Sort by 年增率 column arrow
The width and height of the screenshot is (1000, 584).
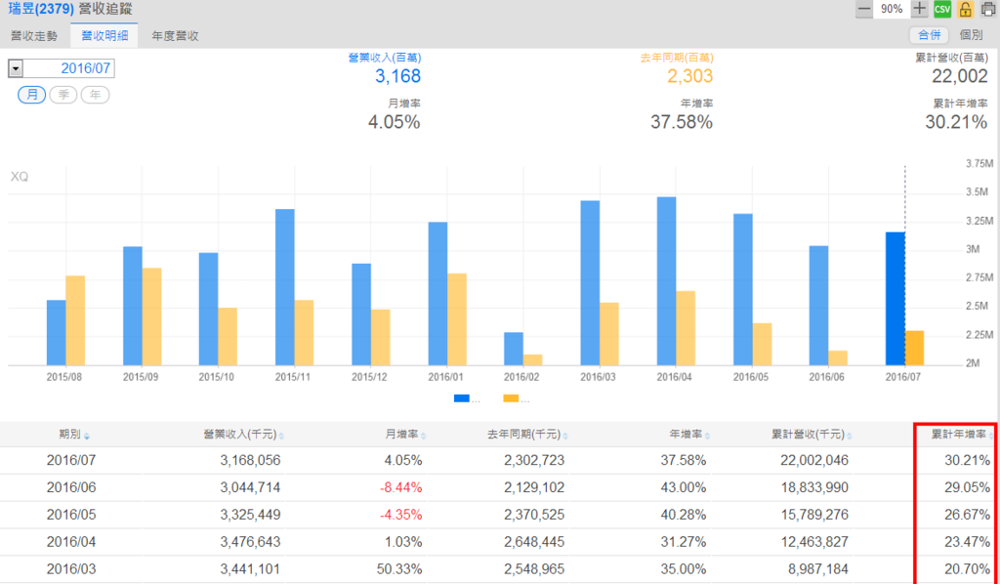point(707,437)
